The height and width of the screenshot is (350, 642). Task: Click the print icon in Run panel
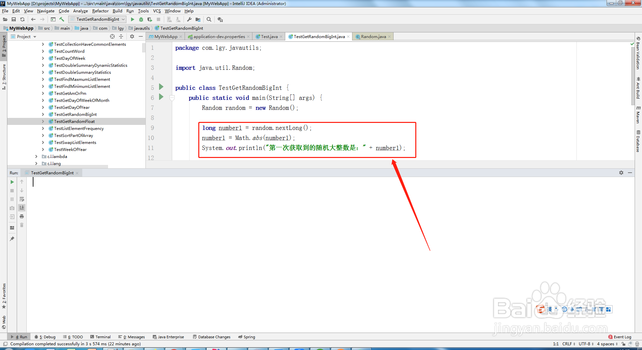pyautogui.click(x=22, y=216)
